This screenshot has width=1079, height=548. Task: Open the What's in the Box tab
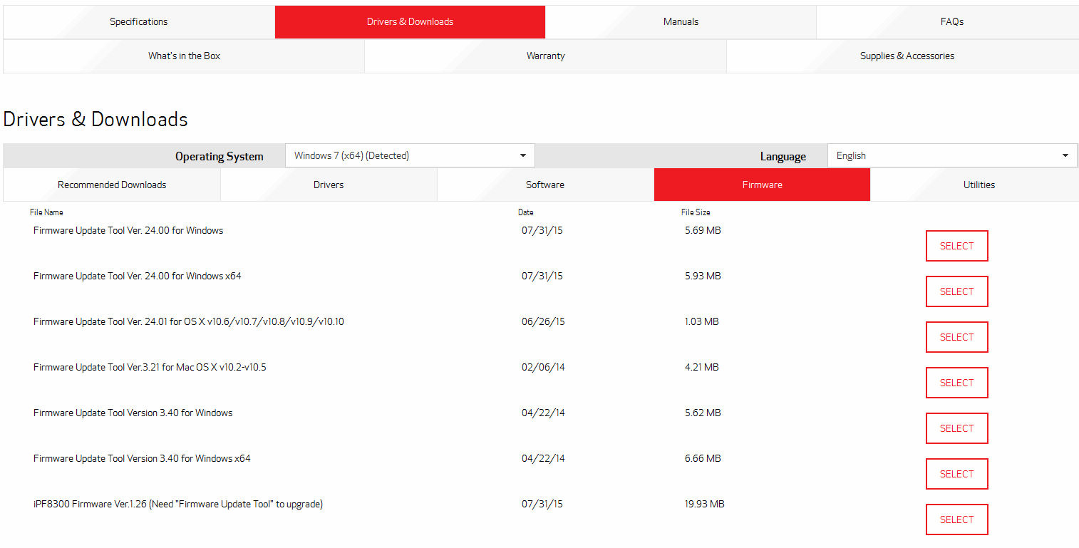point(183,56)
